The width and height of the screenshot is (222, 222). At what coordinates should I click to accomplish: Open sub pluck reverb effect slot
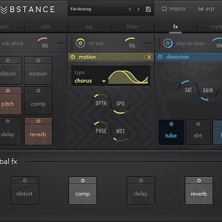pyautogui.click(x=38, y=131)
